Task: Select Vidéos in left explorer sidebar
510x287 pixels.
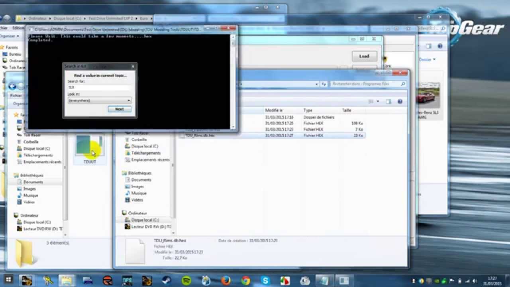Action: tap(29, 202)
